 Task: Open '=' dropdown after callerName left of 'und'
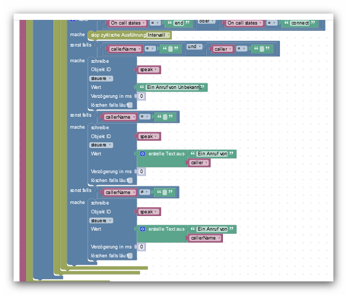point(150,49)
